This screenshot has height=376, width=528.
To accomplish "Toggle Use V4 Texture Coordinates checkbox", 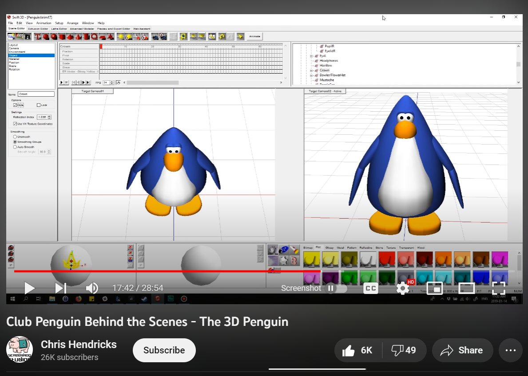I will tap(15, 124).
